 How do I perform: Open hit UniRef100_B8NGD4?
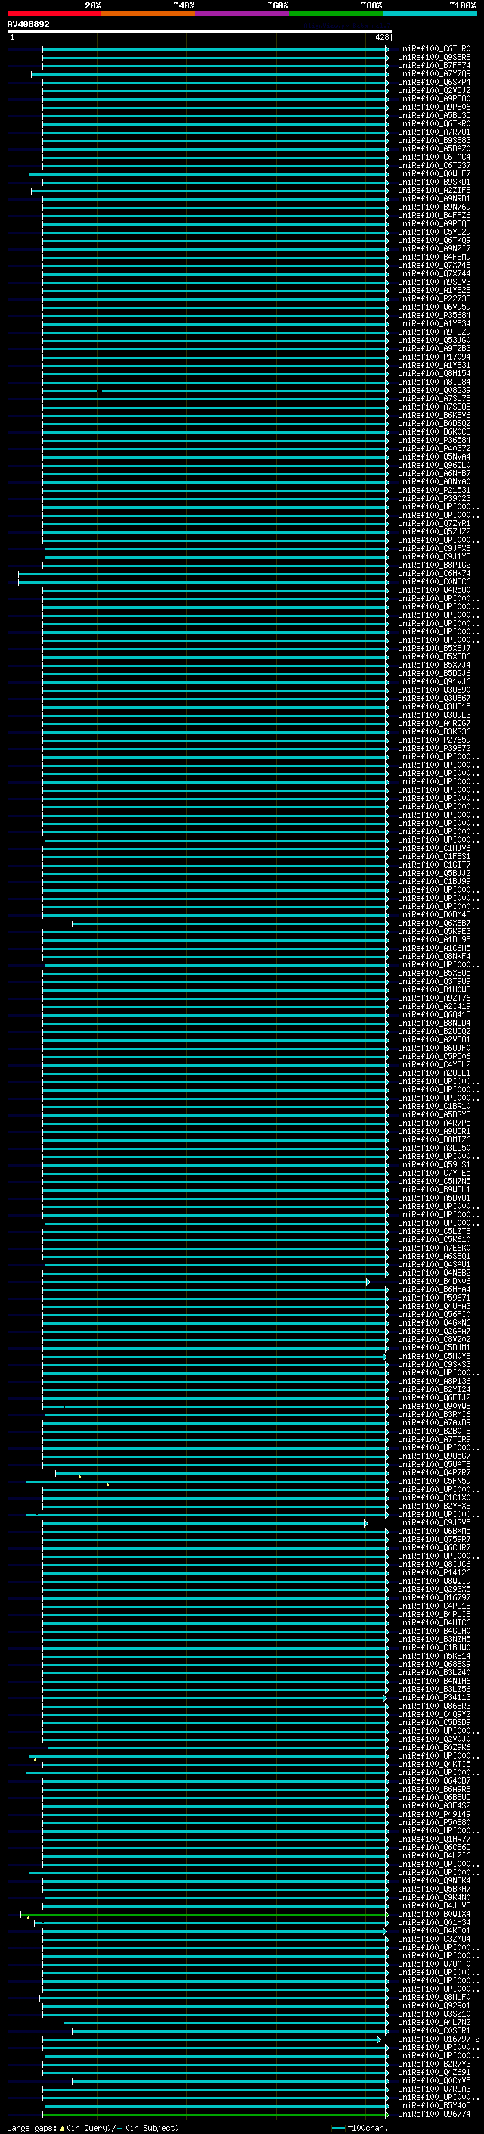[x=433, y=1023]
